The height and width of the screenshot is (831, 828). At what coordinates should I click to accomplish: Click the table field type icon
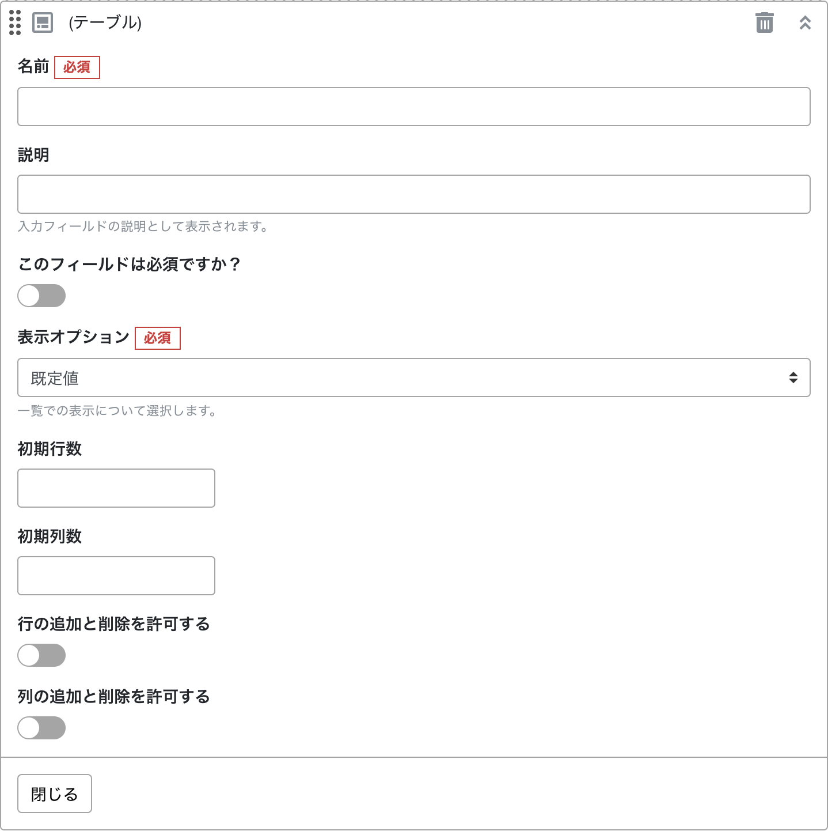coord(43,23)
